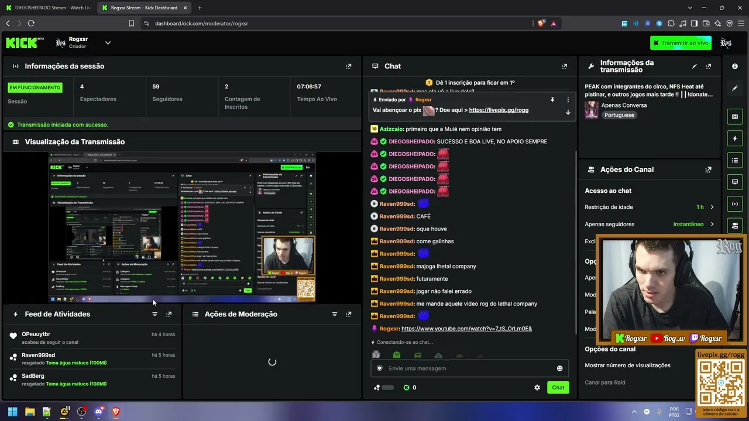Click the message input field

click(470, 368)
